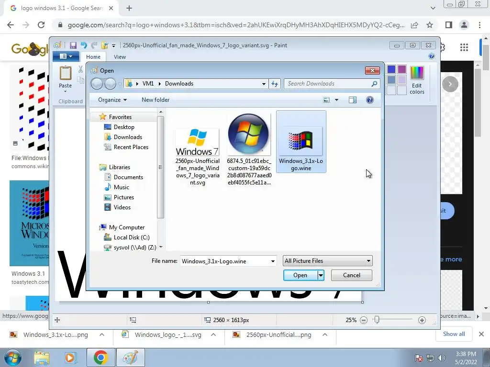Click the Redo arrow in Paint's title bar
Viewport: 490px width, 367px height.
coord(94,45)
